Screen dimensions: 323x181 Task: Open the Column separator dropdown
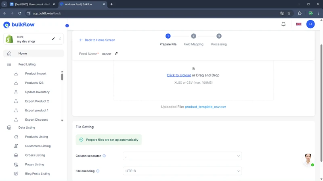[182, 156]
